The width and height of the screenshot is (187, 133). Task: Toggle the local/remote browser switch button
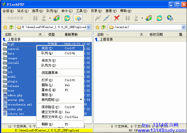pos(78,18)
